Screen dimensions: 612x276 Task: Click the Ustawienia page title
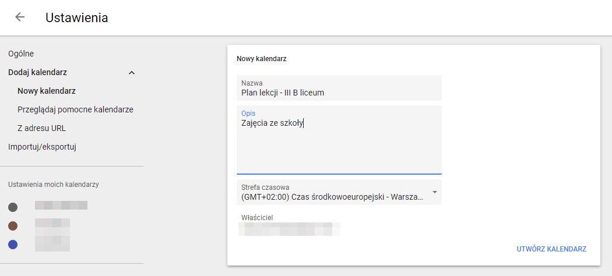coord(76,17)
